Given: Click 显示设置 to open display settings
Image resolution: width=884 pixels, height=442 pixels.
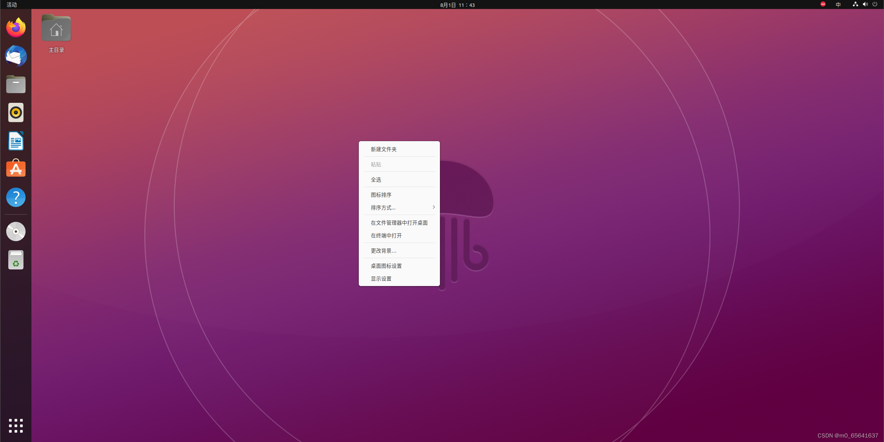Looking at the screenshot, I should tap(381, 278).
